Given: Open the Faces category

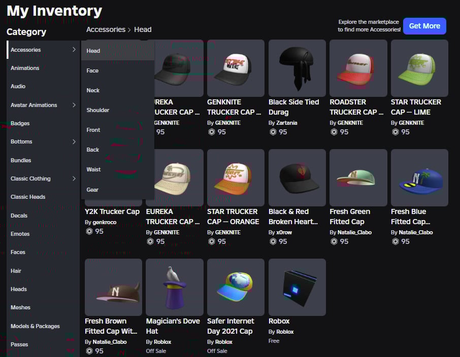Looking at the screenshot, I should coord(43,252).
